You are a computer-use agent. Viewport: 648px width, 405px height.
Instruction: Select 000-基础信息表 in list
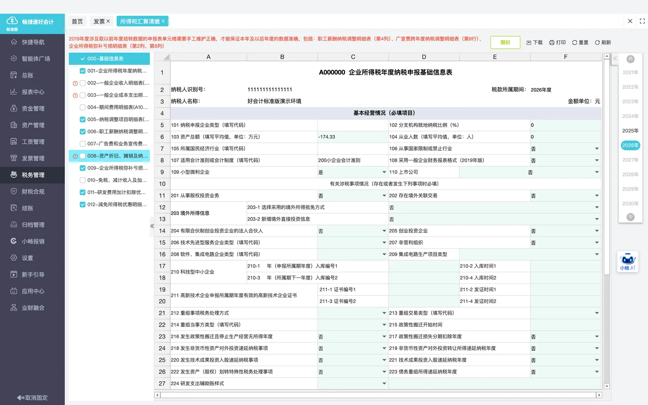click(x=109, y=59)
